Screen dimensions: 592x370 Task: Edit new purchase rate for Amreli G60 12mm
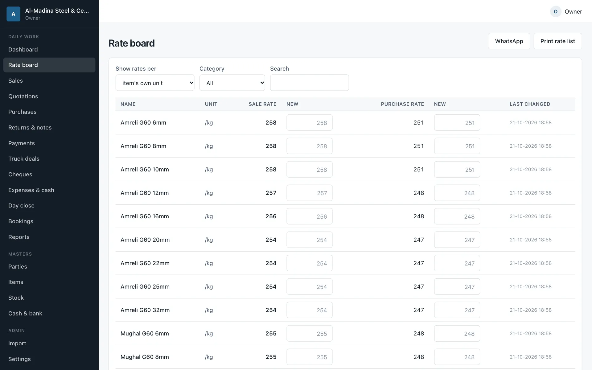pos(457,193)
